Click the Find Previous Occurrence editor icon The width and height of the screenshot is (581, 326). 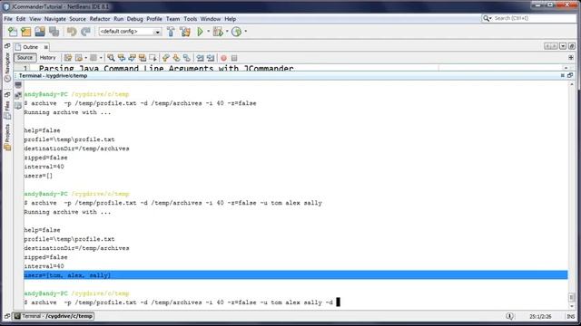pyautogui.click(x=121, y=58)
